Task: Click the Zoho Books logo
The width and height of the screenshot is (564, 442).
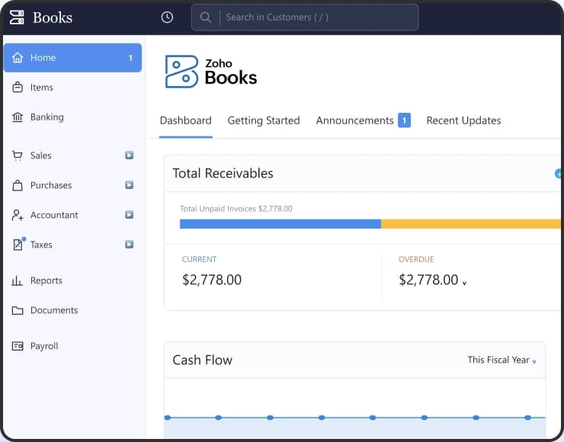Action: click(211, 72)
